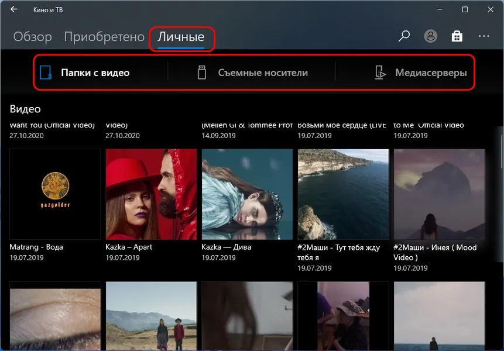Image resolution: width=504 pixels, height=351 pixels.
Task: Open the three-dots more options menu
Action: point(484,36)
